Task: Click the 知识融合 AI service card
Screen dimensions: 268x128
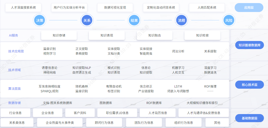Action: point(154,35)
